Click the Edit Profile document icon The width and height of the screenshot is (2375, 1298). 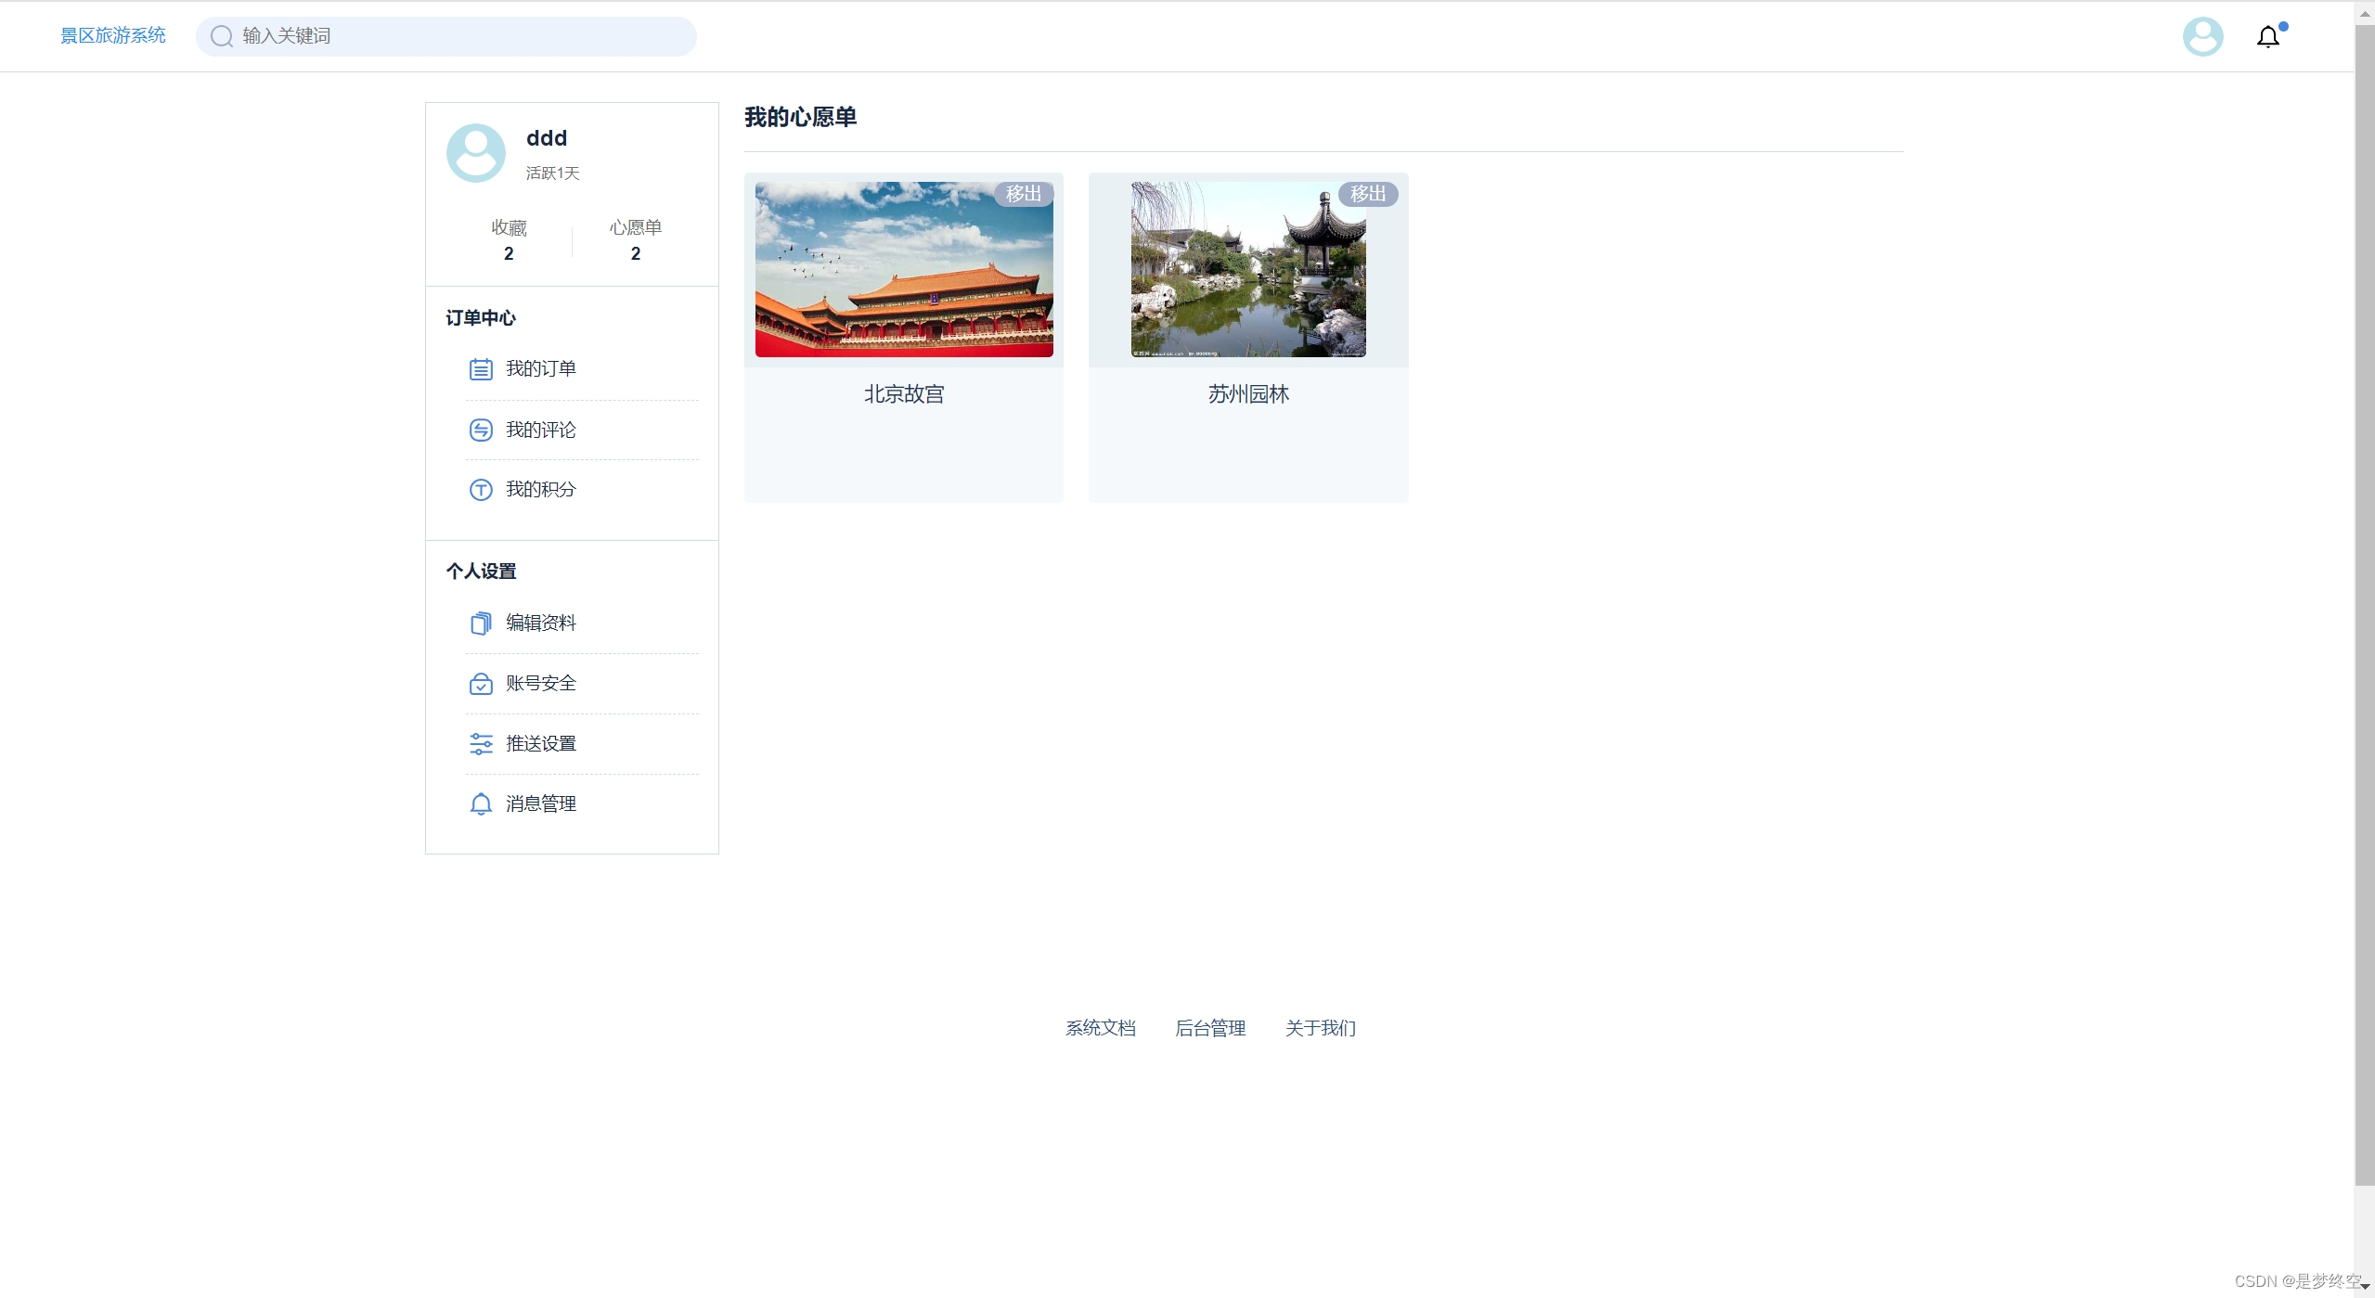click(481, 623)
